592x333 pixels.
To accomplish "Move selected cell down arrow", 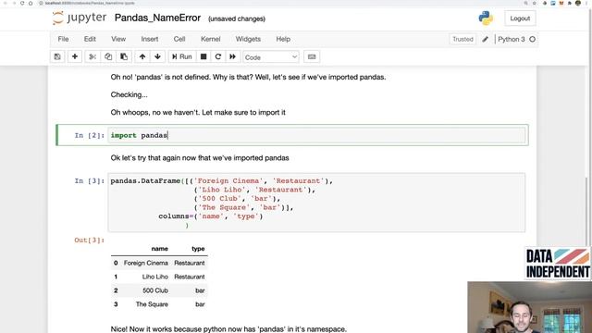I will tap(157, 56).
